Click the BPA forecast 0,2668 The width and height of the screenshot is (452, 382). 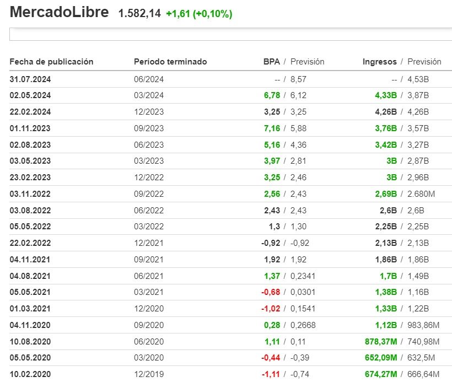point(303,325)
